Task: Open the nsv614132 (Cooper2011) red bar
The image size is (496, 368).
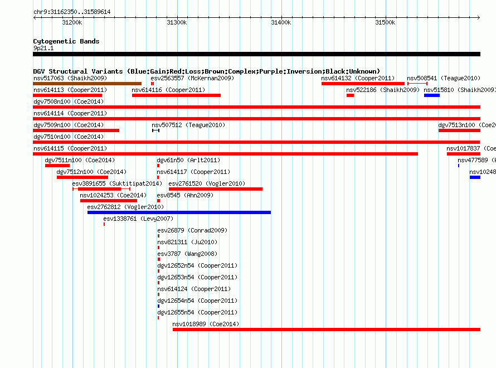Action: pyautogui.click(x=363, y=84)
